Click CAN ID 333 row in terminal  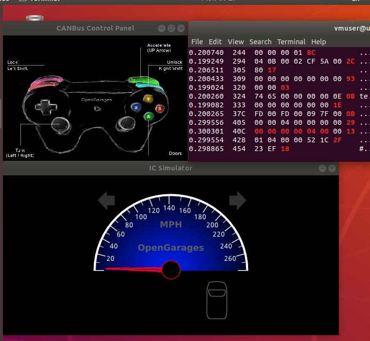click(279, 105)
